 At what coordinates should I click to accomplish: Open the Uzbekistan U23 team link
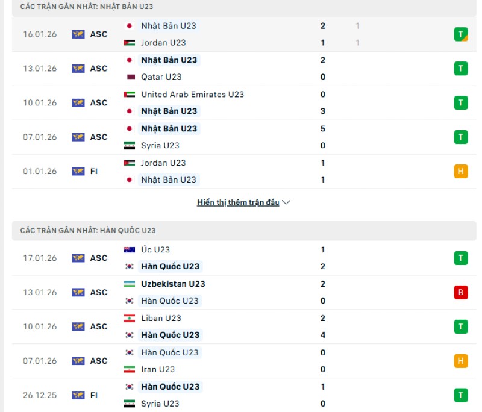pyautogui.click(x=173, y=284)
